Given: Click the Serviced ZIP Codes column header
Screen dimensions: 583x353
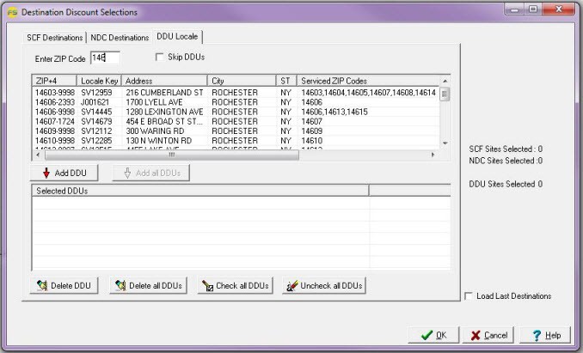Looking at the screenshot, I should 369,81.
